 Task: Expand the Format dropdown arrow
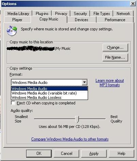[x=84, y=82]
